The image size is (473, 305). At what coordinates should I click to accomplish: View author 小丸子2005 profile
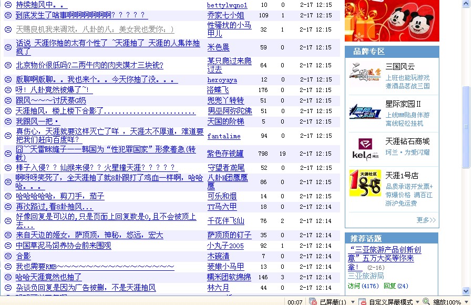click(x=225, y=246)
